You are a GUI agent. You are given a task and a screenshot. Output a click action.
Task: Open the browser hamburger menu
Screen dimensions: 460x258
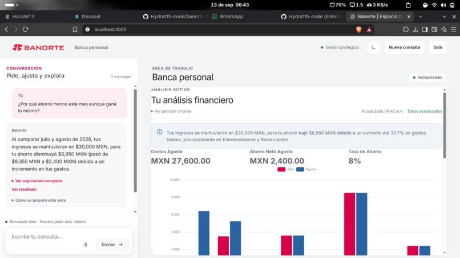point(454,29)
